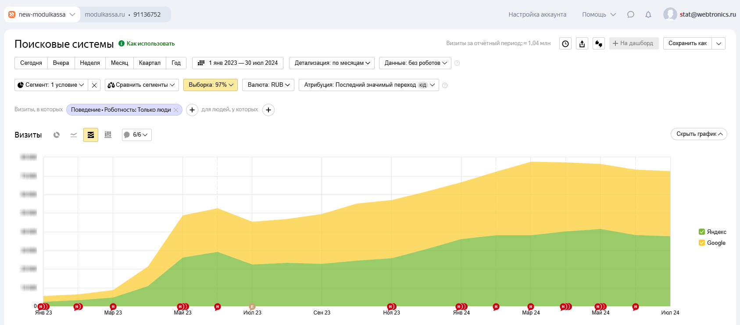Click the Скрыть график button
Screen dimensions: 740x325
pyautogui.click(x=699, y=134)
